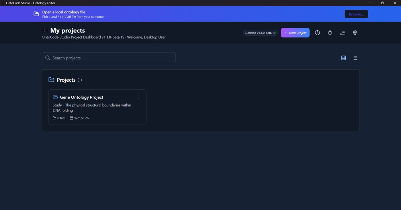
Task: Minimize the OntoCode Studio window
Action: (x=370, y=3)
